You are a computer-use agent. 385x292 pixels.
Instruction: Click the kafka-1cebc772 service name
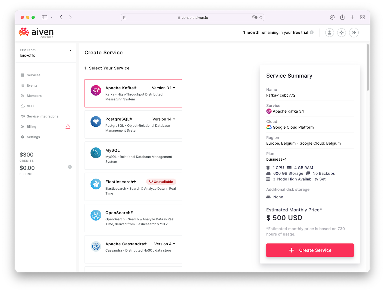281,95
